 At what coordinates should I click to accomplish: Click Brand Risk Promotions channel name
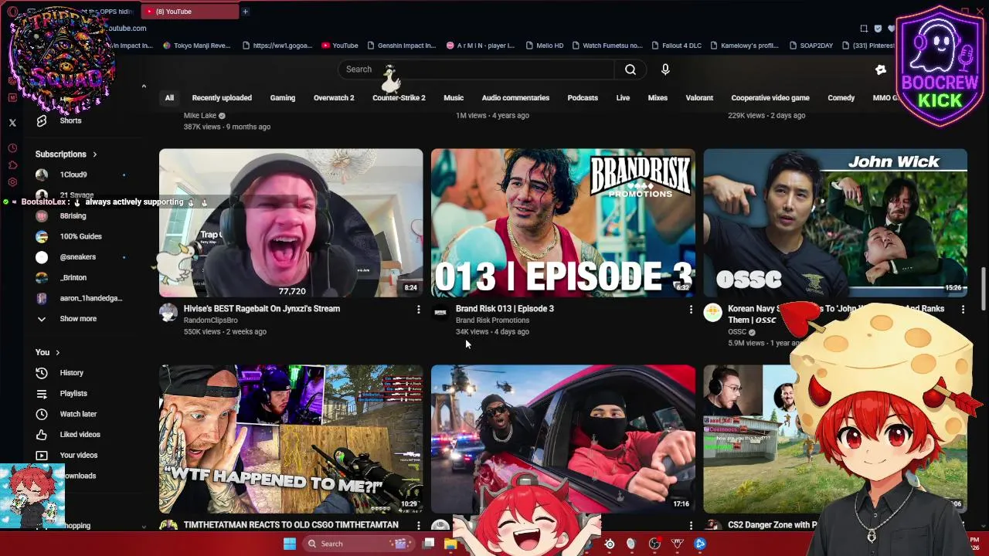click(492, 320)
